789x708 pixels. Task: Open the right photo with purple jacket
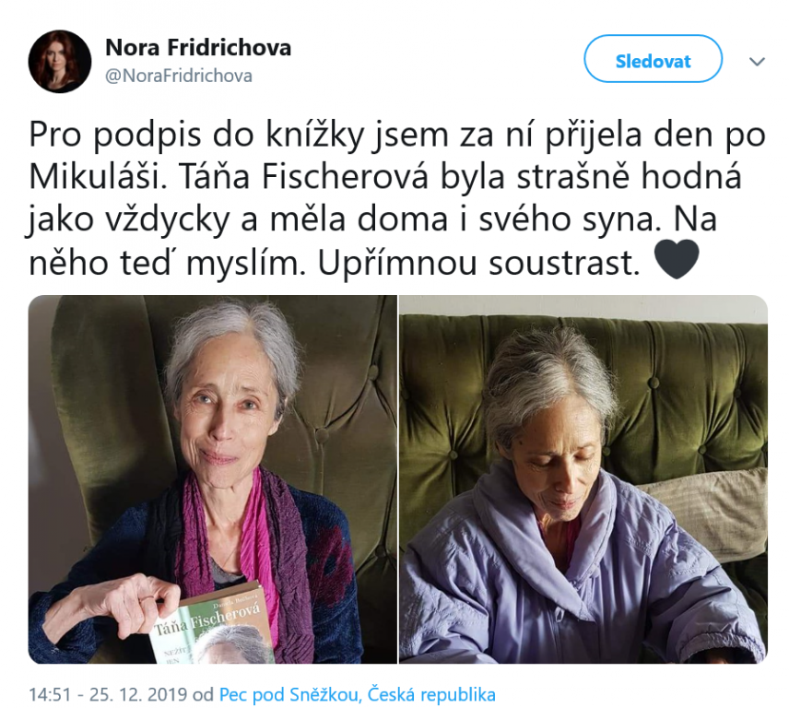[583, 479]
